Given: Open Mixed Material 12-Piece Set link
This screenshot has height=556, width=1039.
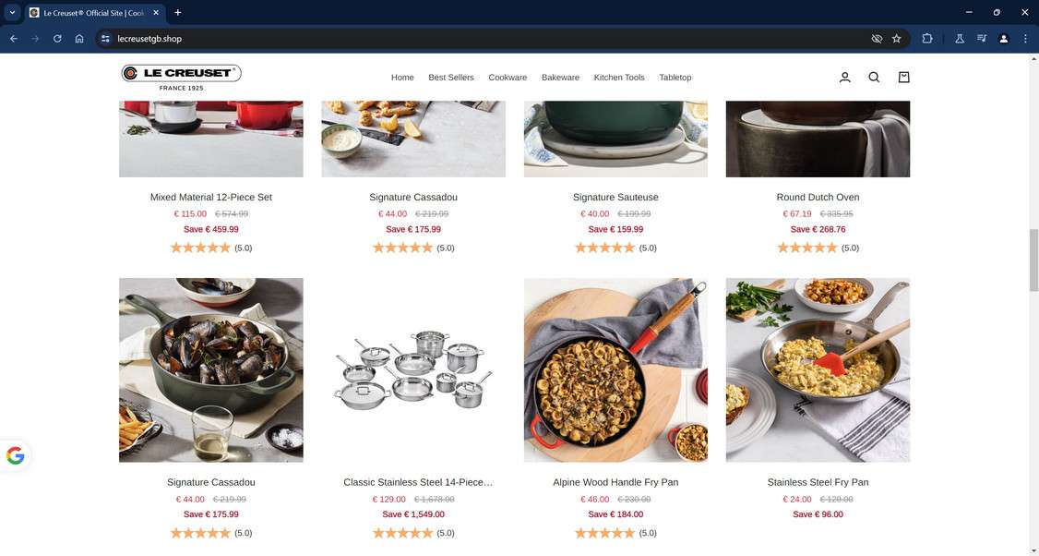Looking at the screenshot, I should [x=210, y=197].
